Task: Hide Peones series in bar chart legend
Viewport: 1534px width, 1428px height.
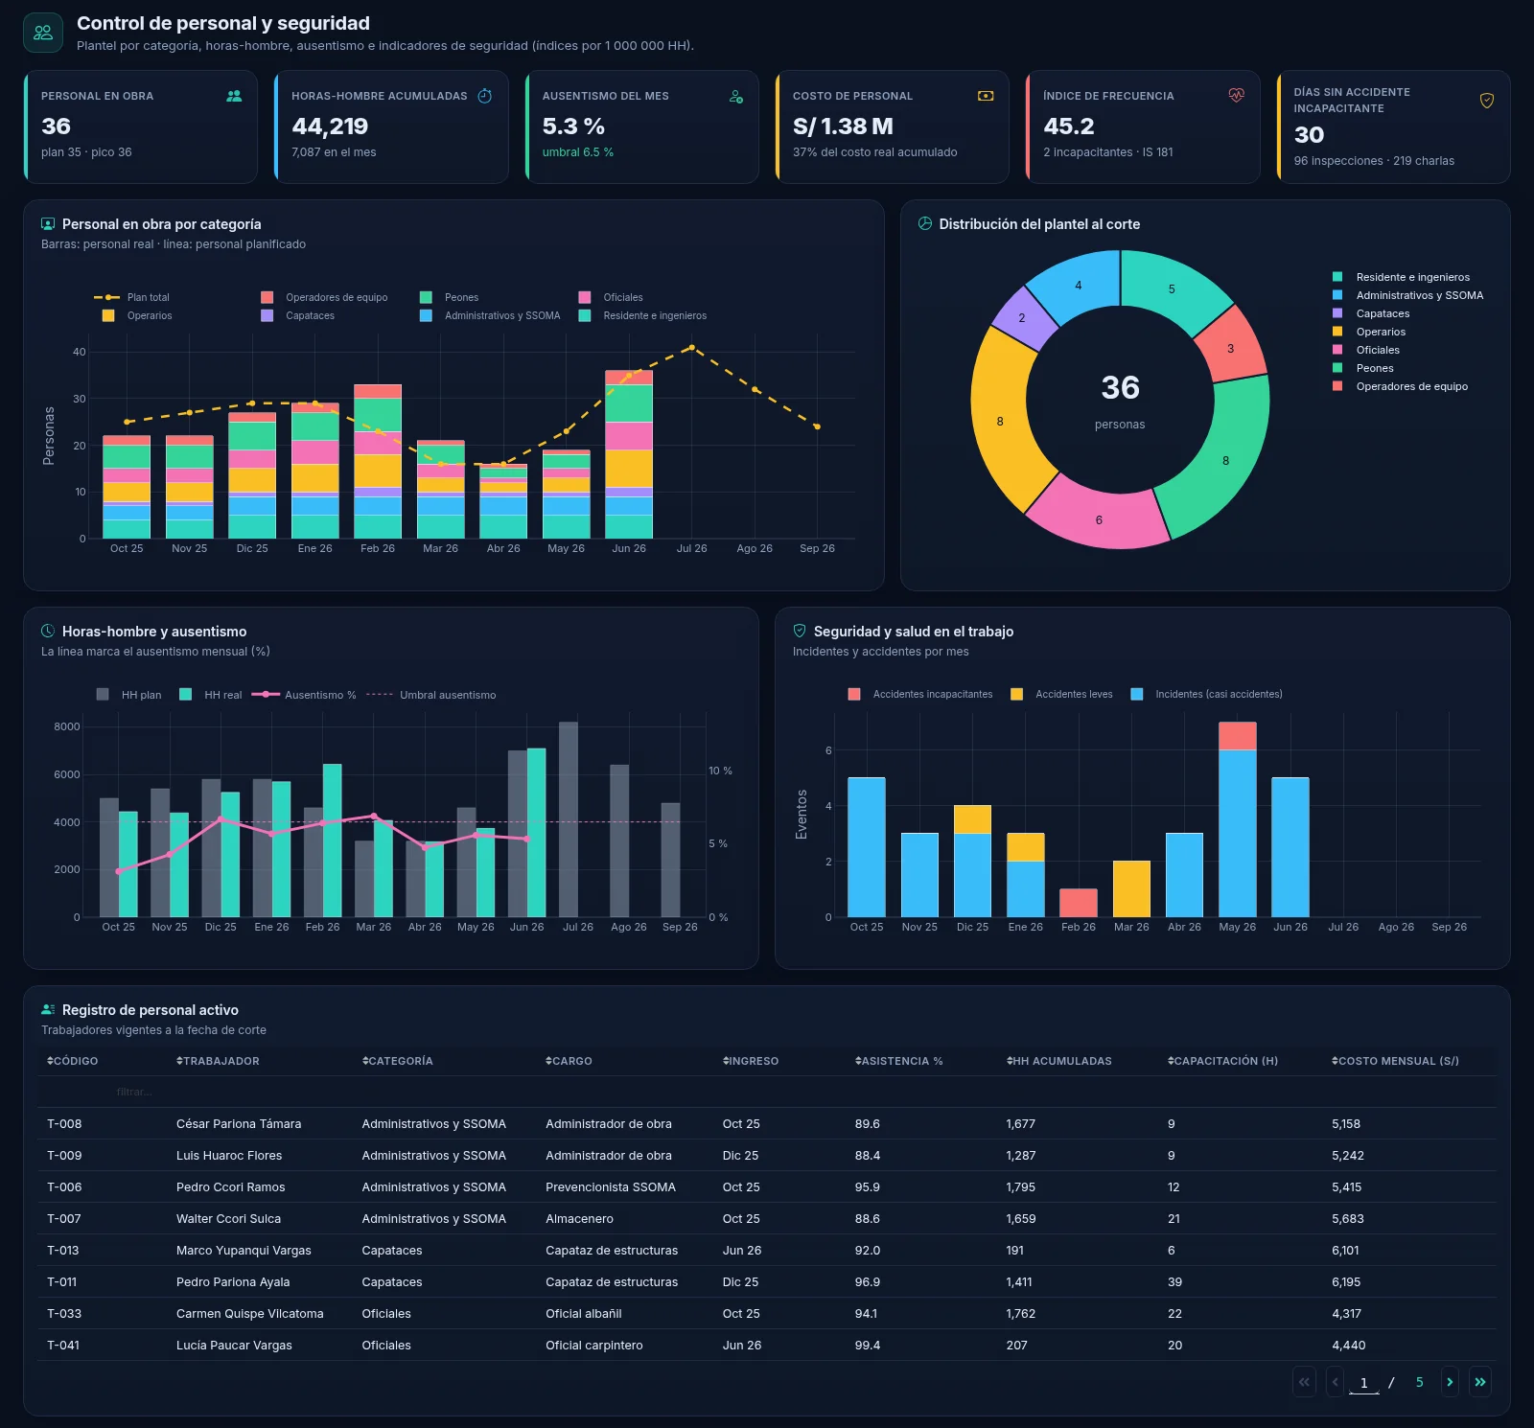Action: coord(450,297)
